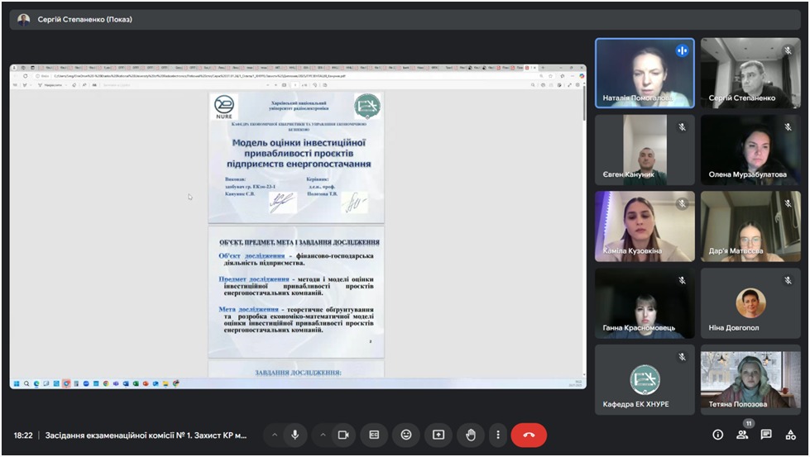Leave the call with red hang-up button
Image resolution: width=810 pixels, height=457 pixels.
coord(529,435)
